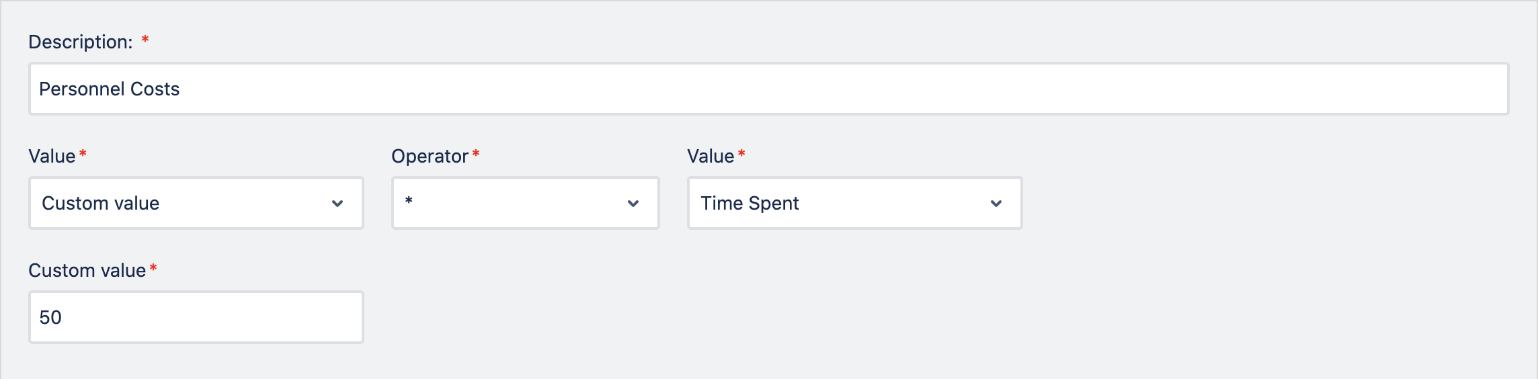
Task: Click the "Custom value" selected option text
Action: click(101, 203)
